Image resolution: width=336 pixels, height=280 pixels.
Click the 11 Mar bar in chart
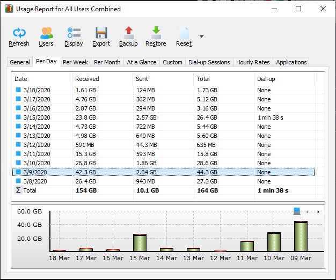[x=247, y=246]
